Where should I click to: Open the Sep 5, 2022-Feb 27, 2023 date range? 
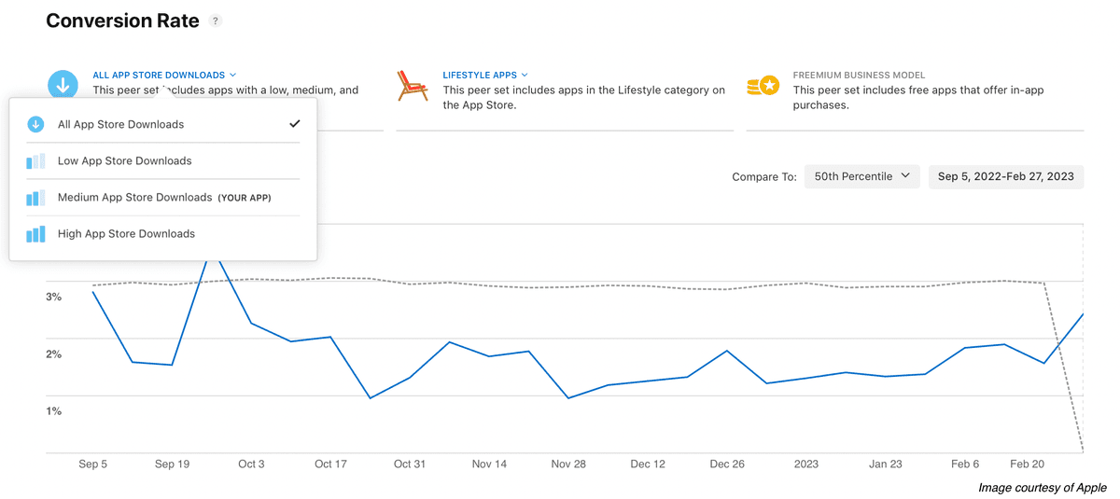[1006, 176]
